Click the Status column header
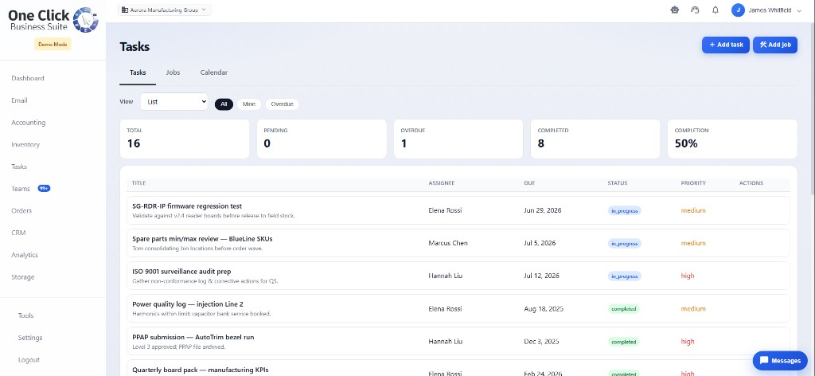The width and height of the screenshot is (815, 376). coord(618,183)
